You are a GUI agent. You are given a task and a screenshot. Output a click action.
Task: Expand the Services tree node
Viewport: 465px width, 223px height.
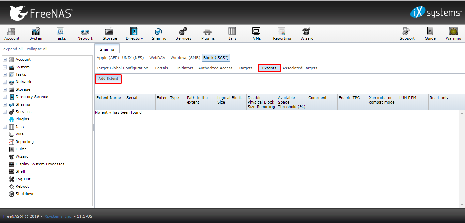(x=5, y=112)
